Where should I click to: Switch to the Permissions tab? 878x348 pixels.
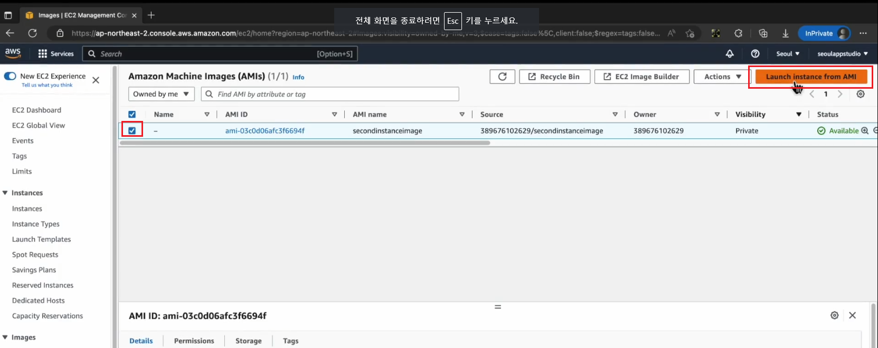[x=194, y=341]
